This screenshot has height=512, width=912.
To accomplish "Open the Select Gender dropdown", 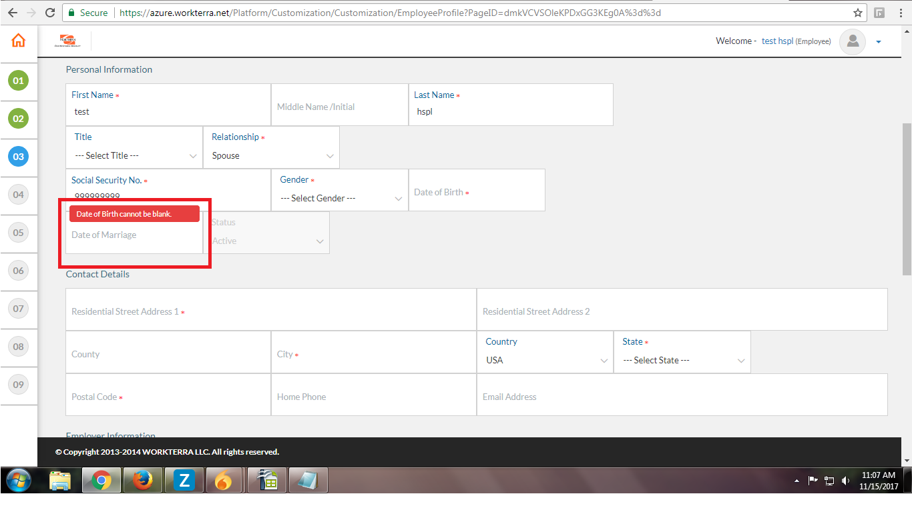I will 340,198.
